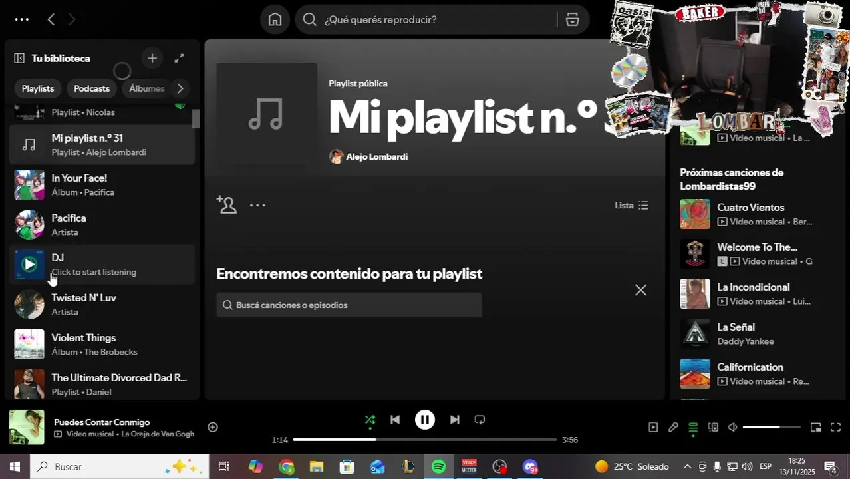850x479 pixels.
Task: Open the Browse icon in search bar
Action: click(572, 20)
